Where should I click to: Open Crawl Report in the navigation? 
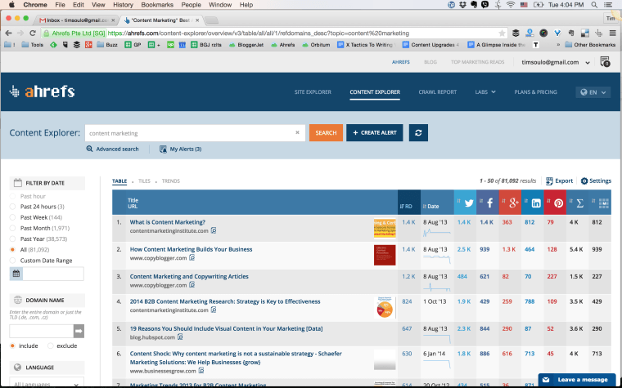pyautogui.click(x=438, y=91)
